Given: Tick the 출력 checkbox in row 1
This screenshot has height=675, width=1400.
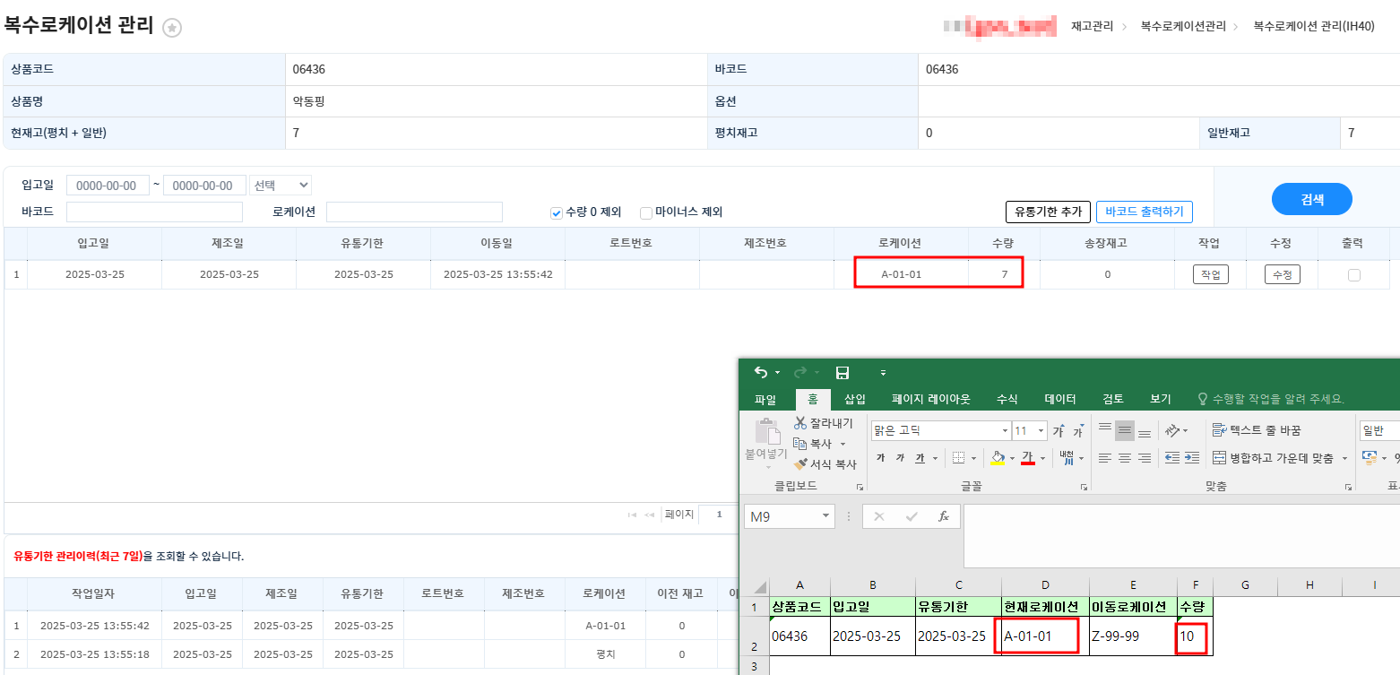Looking at the screenshot, I should click(1353, 275).
